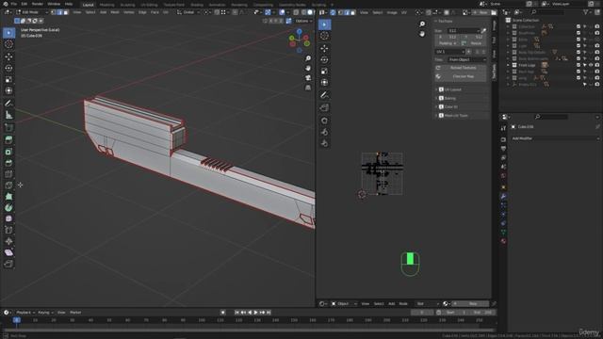Screen dimensions: 603x339
Task: Toggle camera view icon in 3D viewport
Action: pos(308,78)
